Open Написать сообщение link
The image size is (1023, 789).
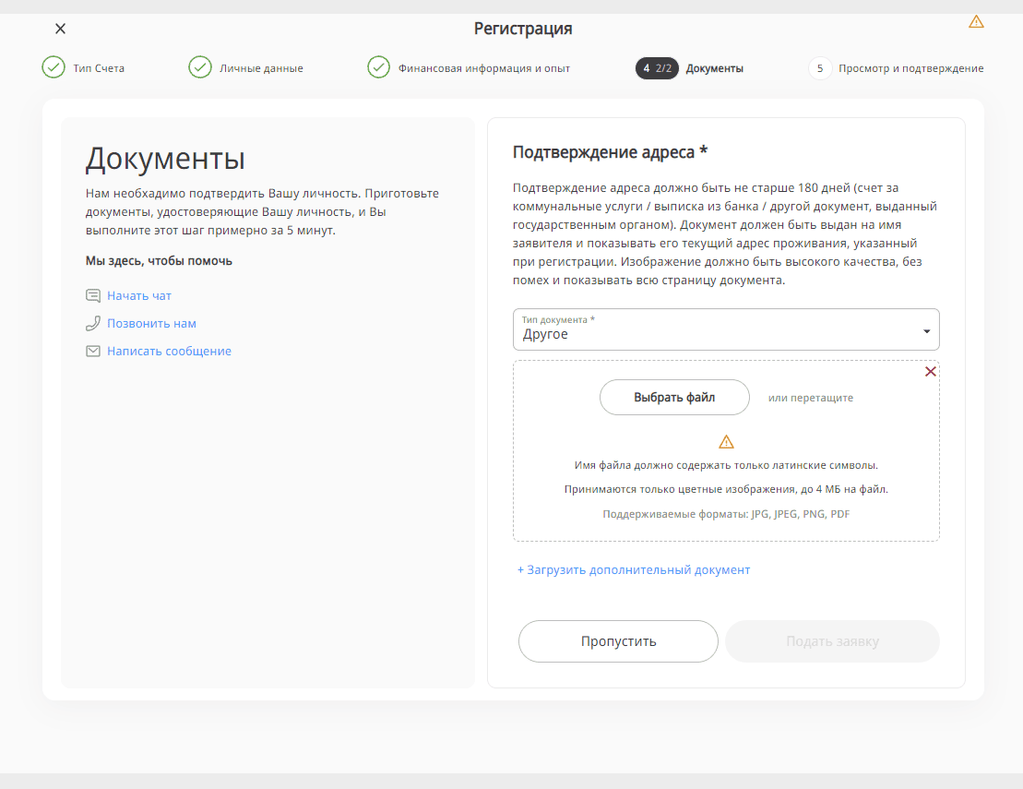(x=169, y=351)
